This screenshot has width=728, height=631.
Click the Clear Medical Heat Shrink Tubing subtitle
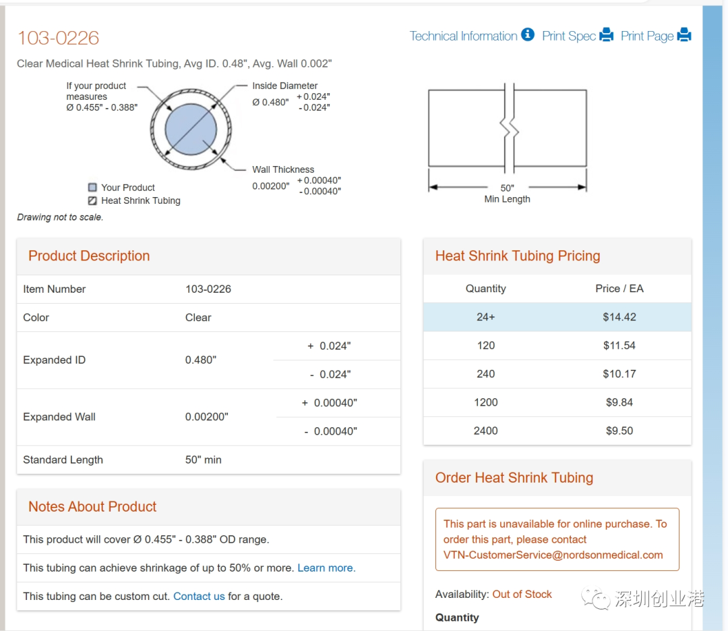click(x=174, y=63)
